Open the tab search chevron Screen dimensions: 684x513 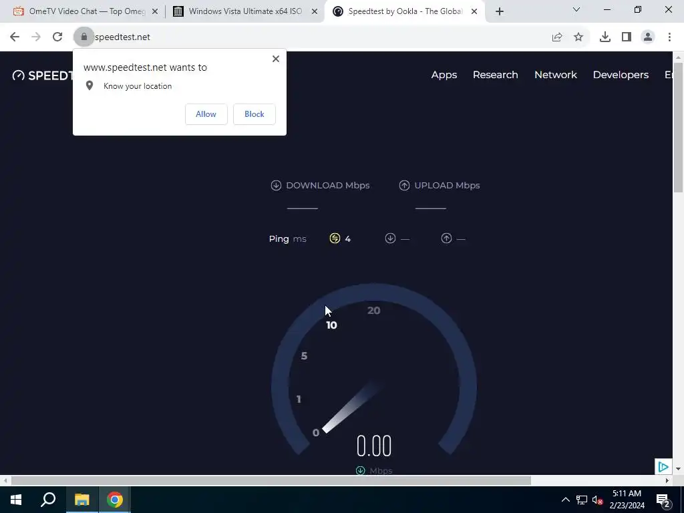click(576, 9)
